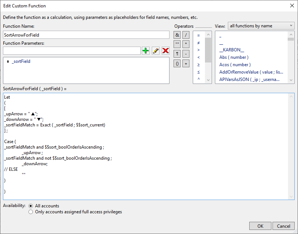The image size is (298, 234).
Task: Select __KARBON__ in the functions list
Action: [x=232, y=50]
